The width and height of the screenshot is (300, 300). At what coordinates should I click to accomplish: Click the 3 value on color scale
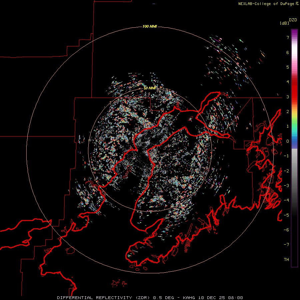point(288,97)
